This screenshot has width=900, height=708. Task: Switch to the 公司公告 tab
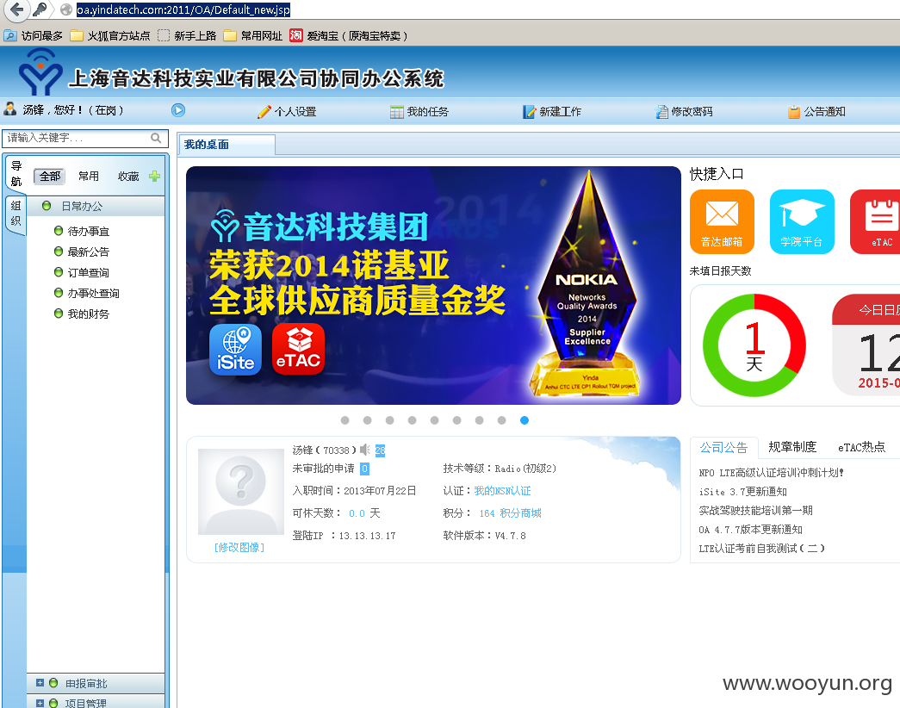coord(723,447)
